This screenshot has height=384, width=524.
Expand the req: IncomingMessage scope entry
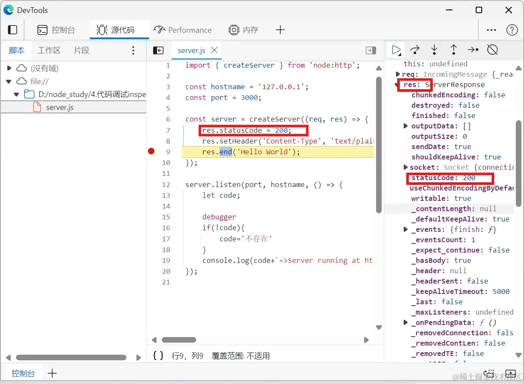[398, 75]
